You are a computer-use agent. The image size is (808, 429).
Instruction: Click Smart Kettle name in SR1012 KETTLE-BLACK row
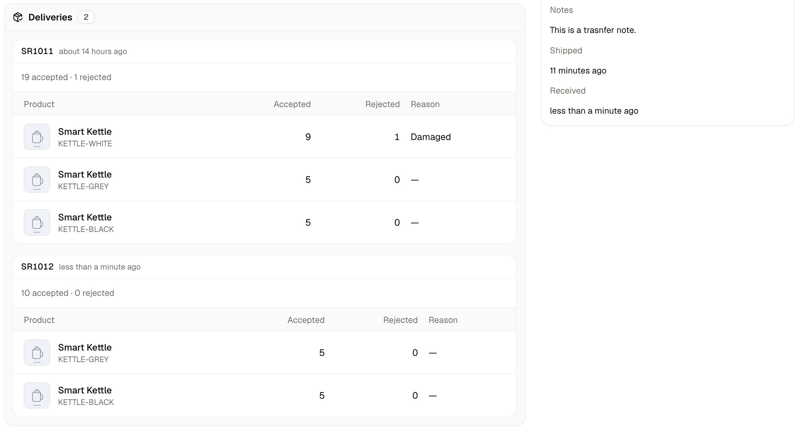tap(85, 390)
